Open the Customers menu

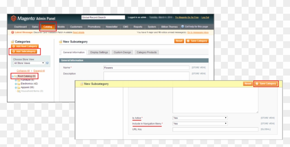pyautogui.click(x=76, y=27)
